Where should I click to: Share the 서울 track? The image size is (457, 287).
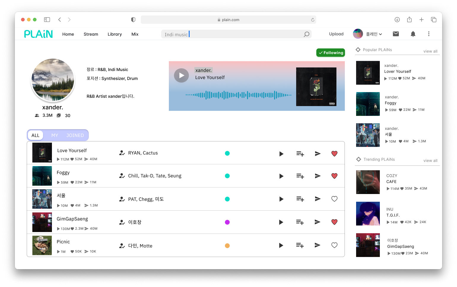318,199
